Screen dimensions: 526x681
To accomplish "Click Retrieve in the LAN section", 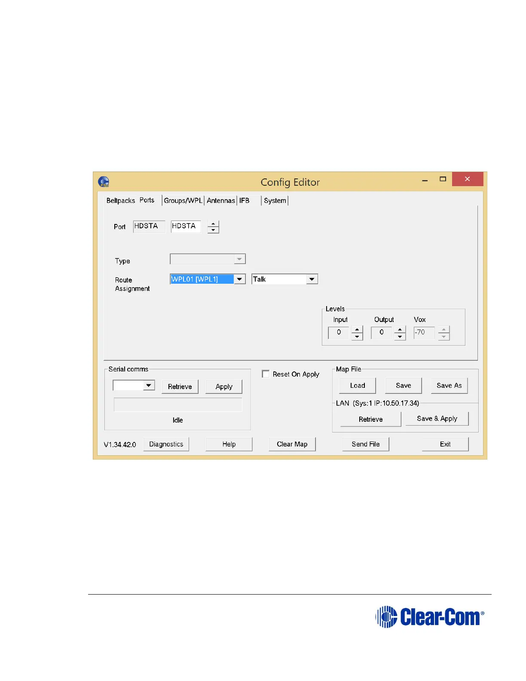I will (x=371, y=419).
